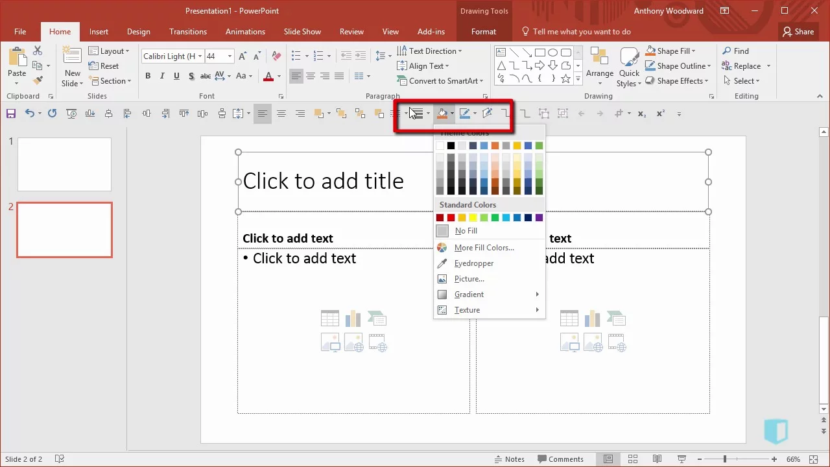830x467 pixels.
Task: Toggle the Notes pane in status bar
Action: point(509,459)
